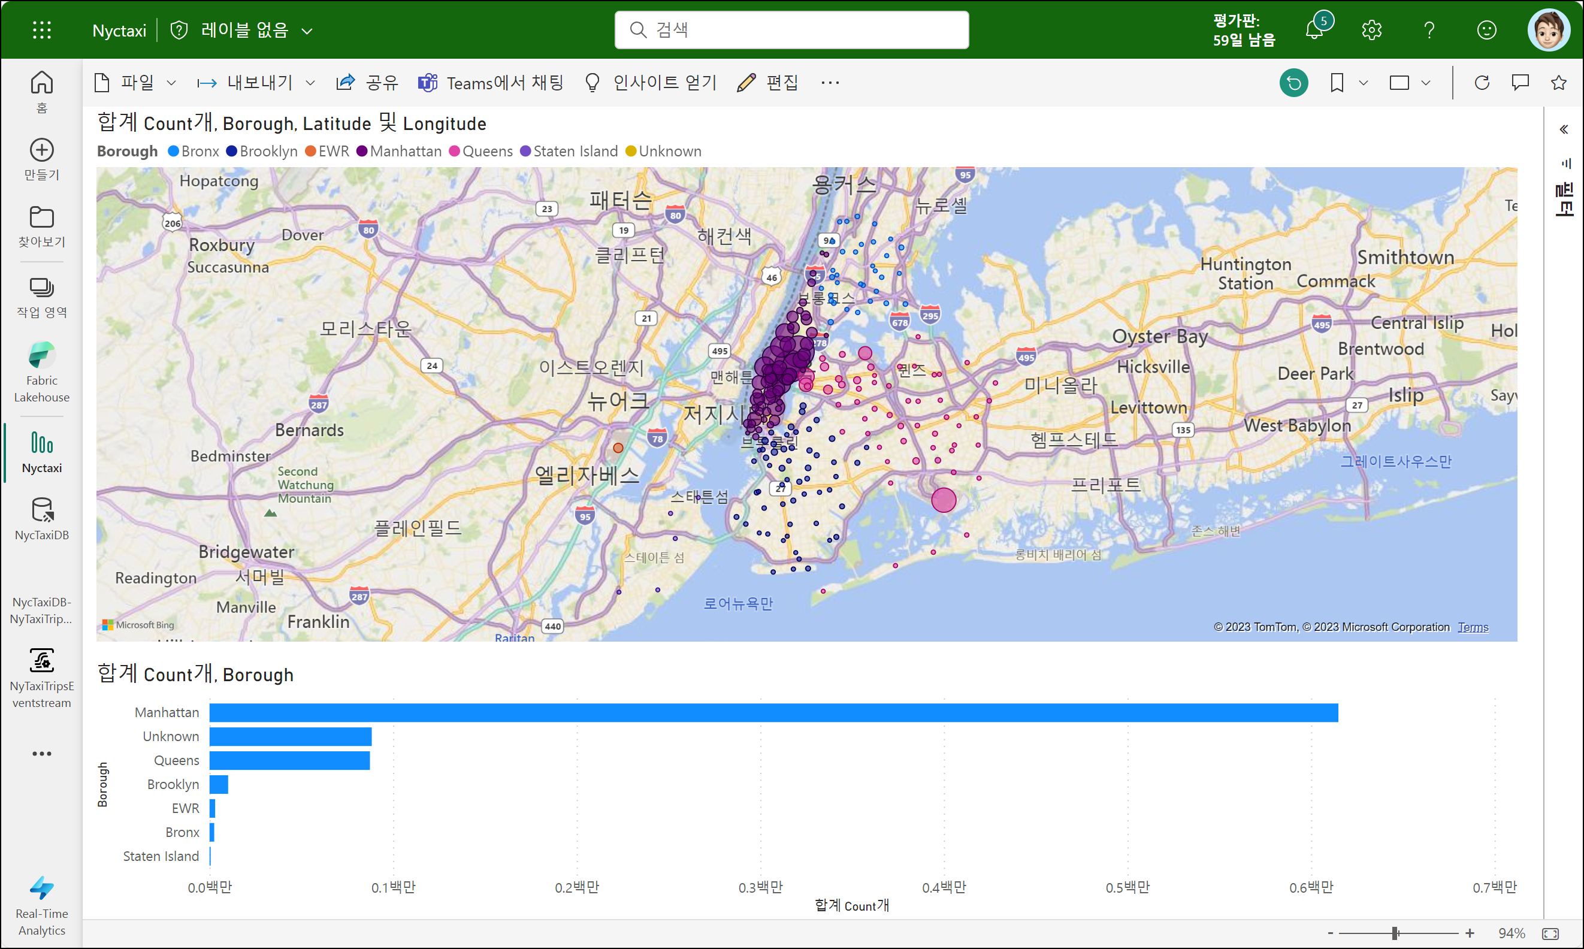Click the reset to default icon
The width and height of the screenshot is (1584, 949).
pyautogui.click(x=1293, y=83)
